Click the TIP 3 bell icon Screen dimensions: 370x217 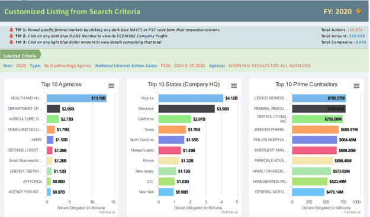click(x=11, y=42)
